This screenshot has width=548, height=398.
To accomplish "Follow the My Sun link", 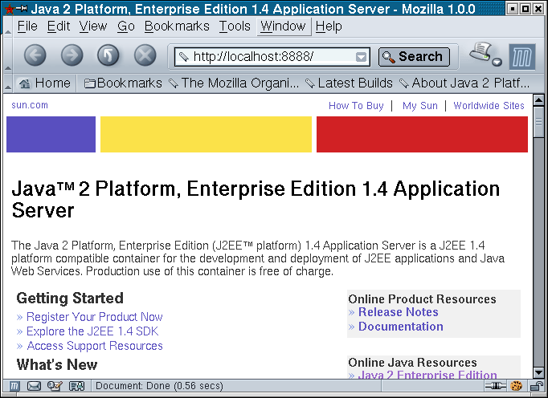I will click(x=419, y=105).
